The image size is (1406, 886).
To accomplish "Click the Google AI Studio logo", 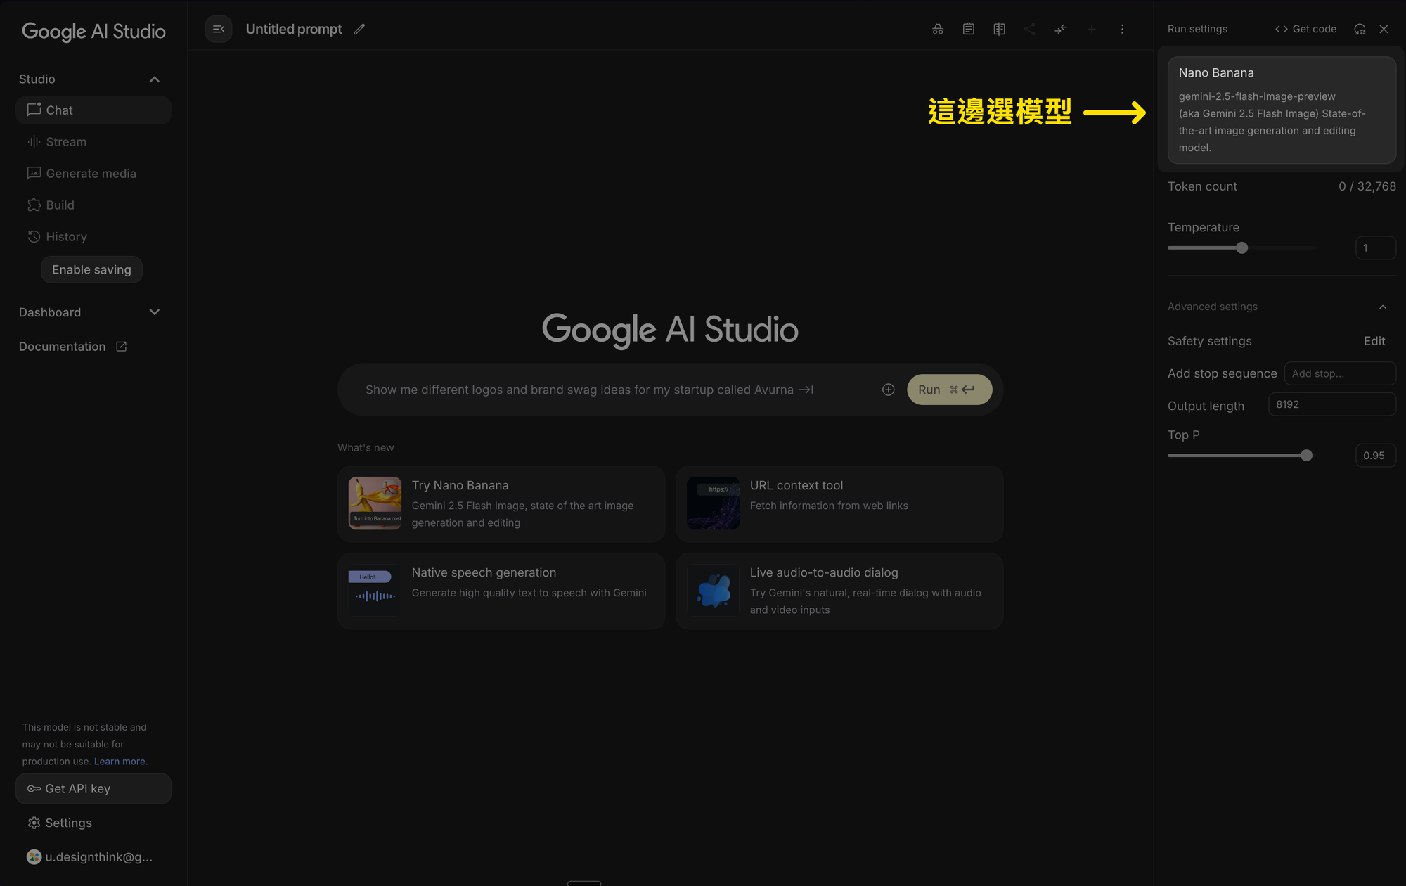I will point(93,32).
